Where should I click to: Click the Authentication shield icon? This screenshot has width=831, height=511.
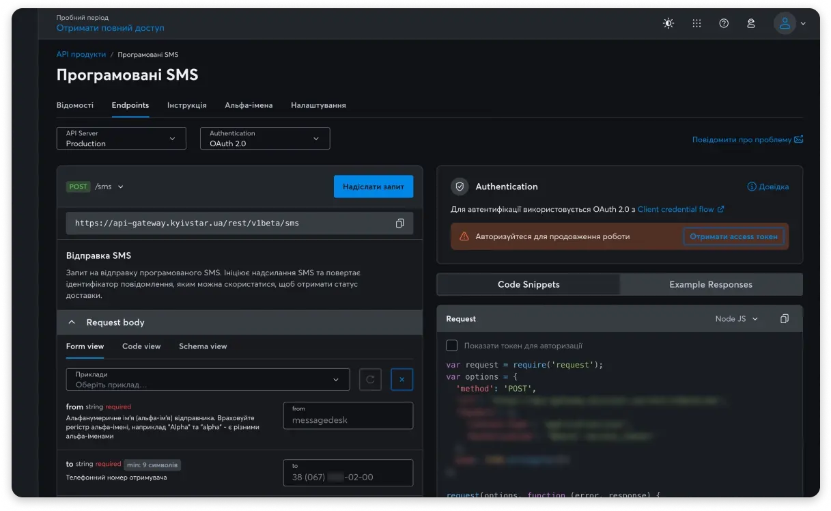[x=460, y=187]
